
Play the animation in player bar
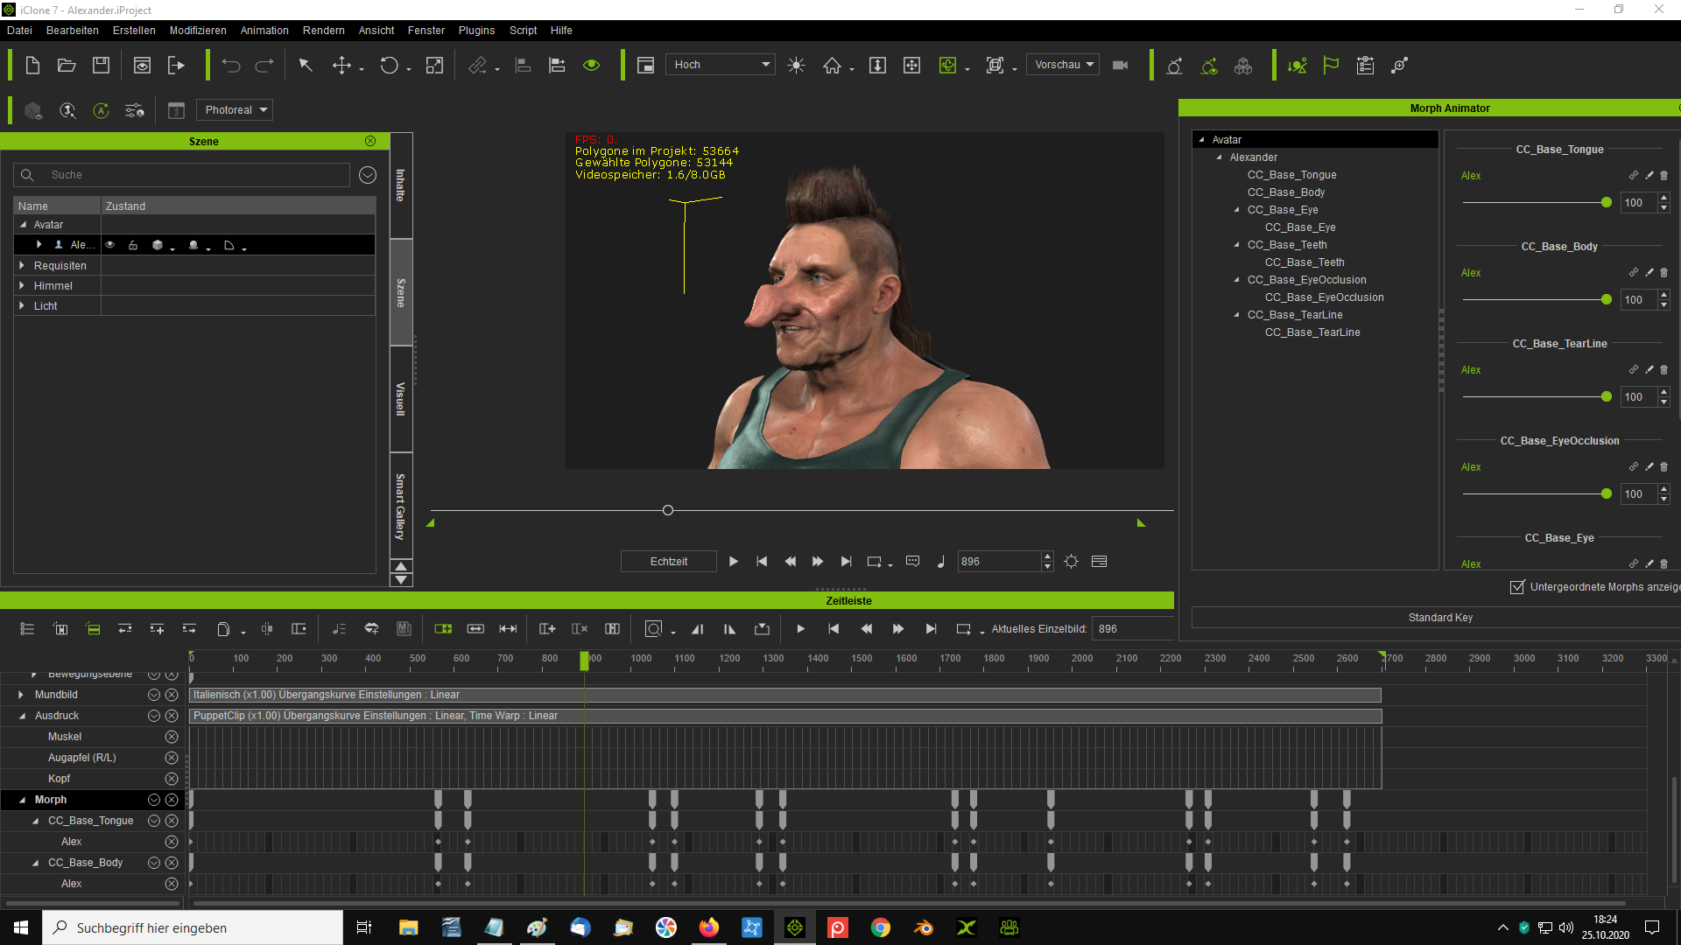tap(734, 562)
